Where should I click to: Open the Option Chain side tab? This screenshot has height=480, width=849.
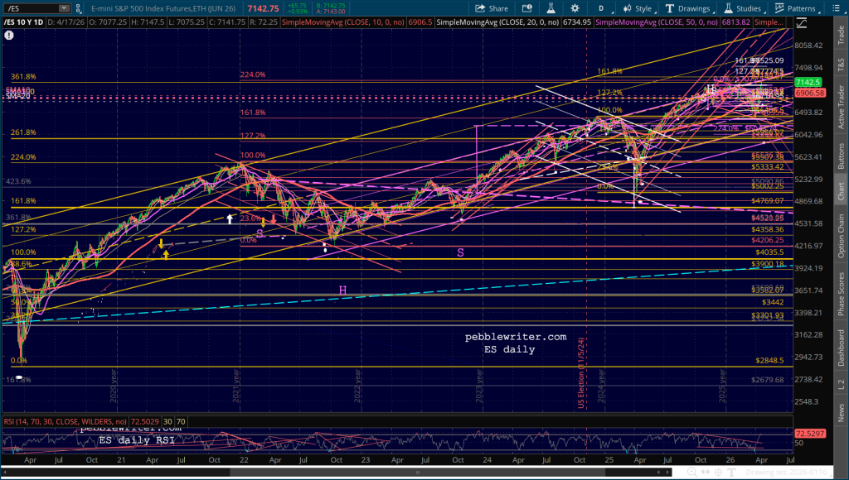pos(841,236)
